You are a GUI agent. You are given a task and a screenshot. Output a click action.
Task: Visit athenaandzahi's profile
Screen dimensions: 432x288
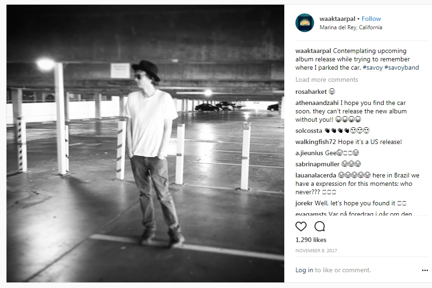pos(317,103)
